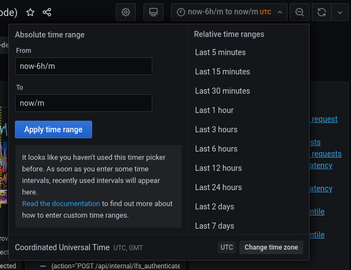Select Last 5 minutes range
Image resolution: width=351 pixels, height=270 pixels.
coord(220,52)
